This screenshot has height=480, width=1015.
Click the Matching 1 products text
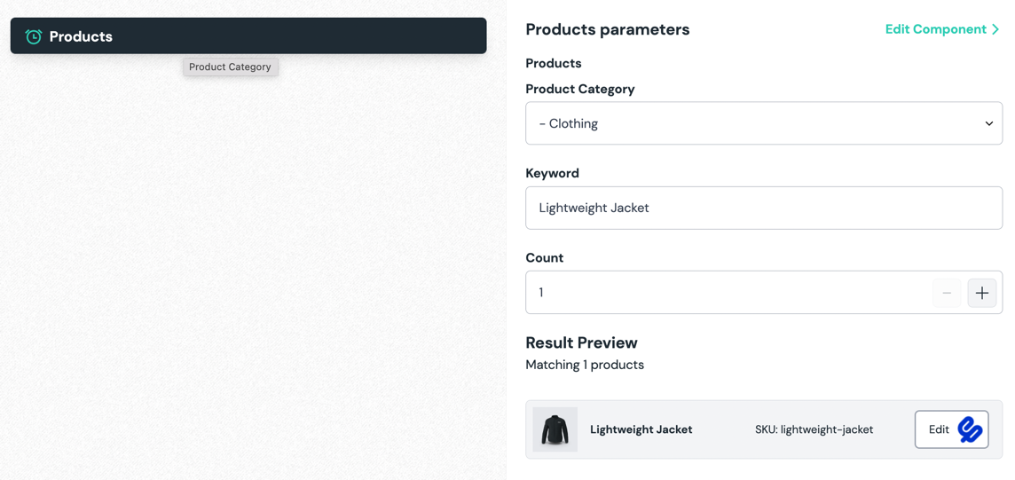585,365
